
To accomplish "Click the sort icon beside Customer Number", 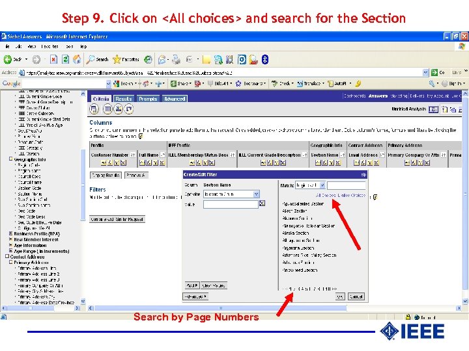I will (133, 155).
